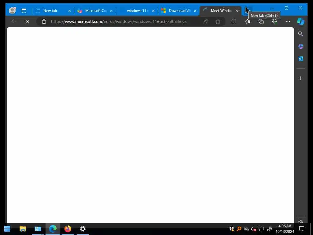Open Settings gear on taskbar

pos(83,229)
